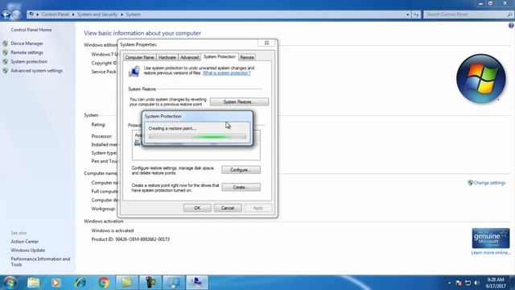Select the System Properties taskbar button

197,283
